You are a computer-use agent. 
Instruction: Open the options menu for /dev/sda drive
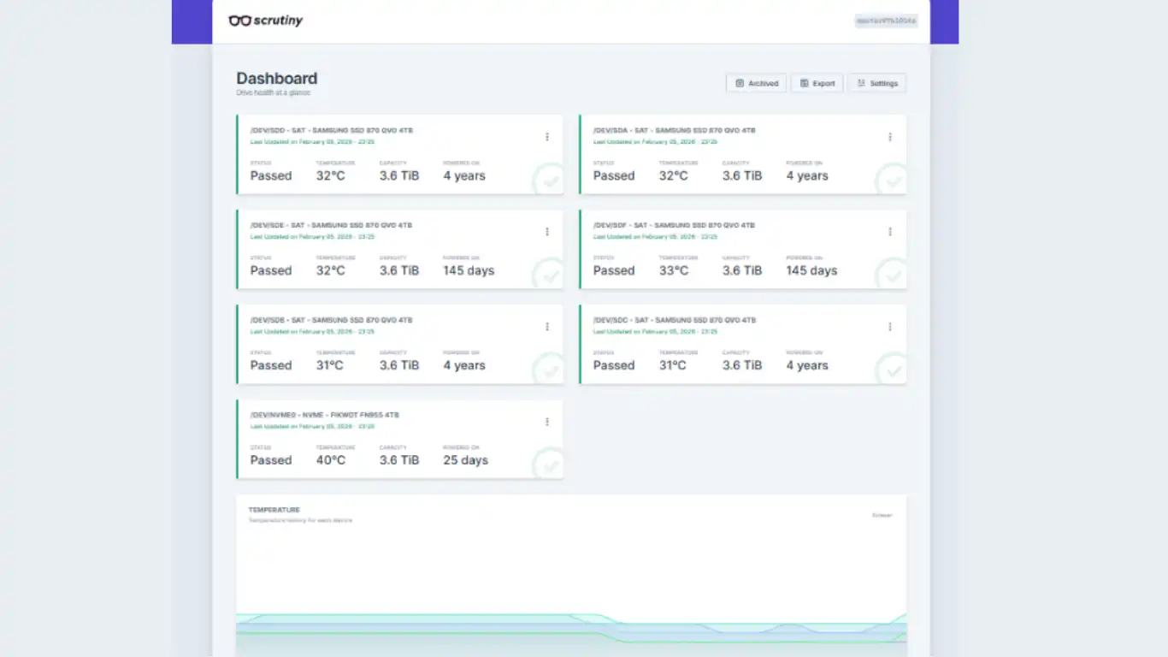pyautogui.click(x=890, y=137)
